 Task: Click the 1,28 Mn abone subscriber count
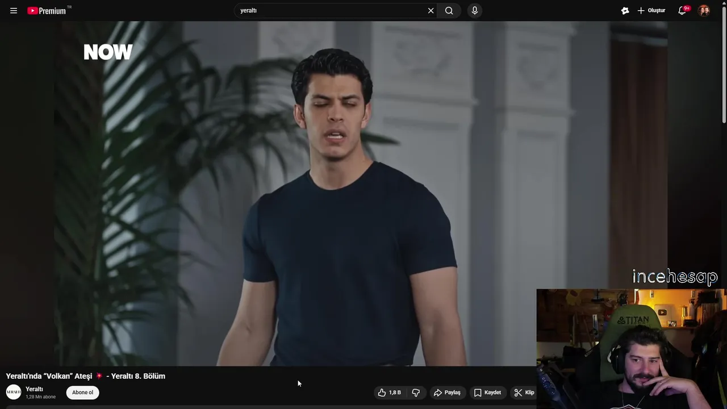pos(40,397)
